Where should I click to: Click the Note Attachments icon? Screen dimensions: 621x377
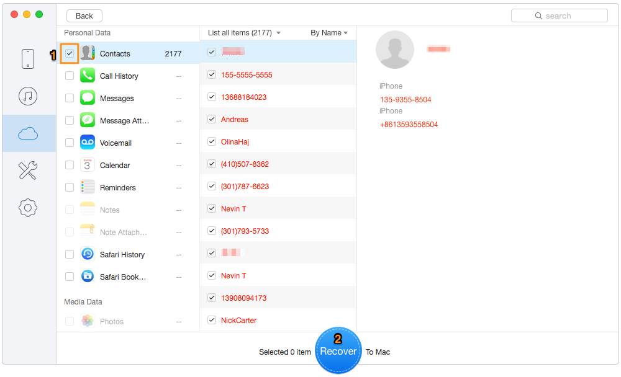pos(88,231)
